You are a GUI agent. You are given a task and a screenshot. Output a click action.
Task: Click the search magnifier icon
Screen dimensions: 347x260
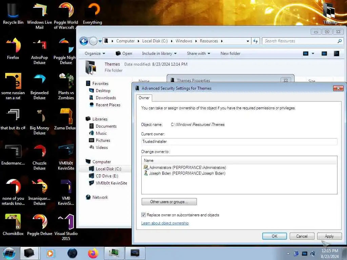340,41
